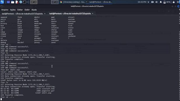The image size is (180, 101).
Task: Select the kali@Pentest terminal taskbar entry
Action: click(99, 2)
